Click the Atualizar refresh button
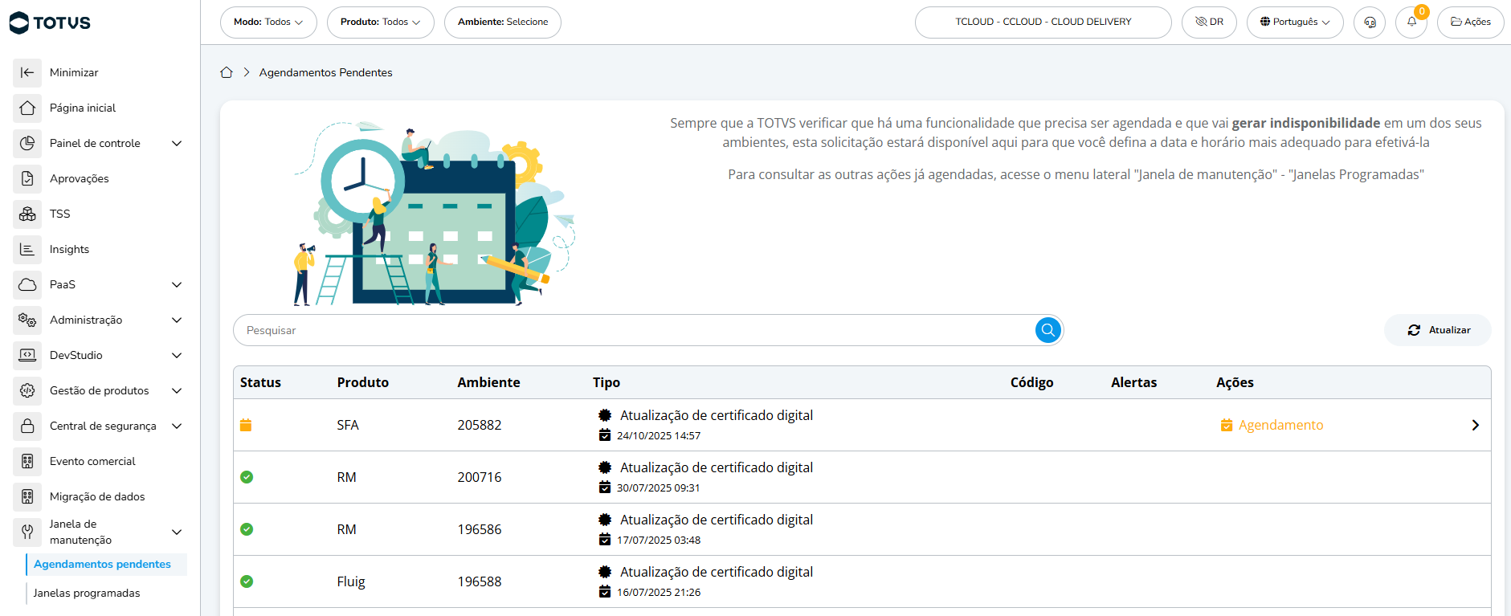 coord(1438,330)
